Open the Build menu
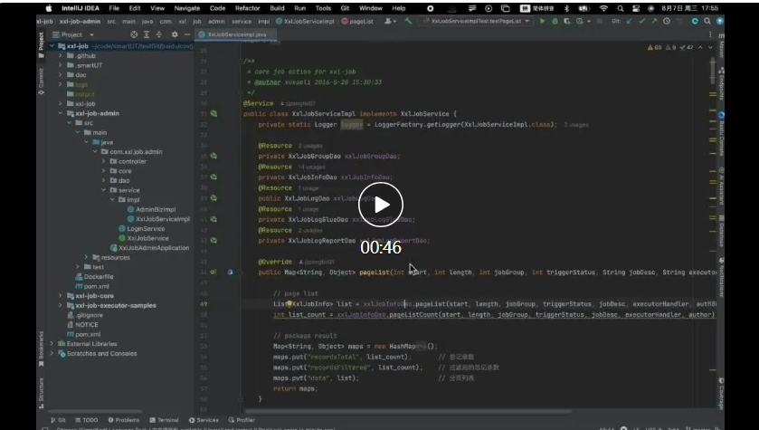This screenshot has height=430, width=759. [x=277, y=8]
